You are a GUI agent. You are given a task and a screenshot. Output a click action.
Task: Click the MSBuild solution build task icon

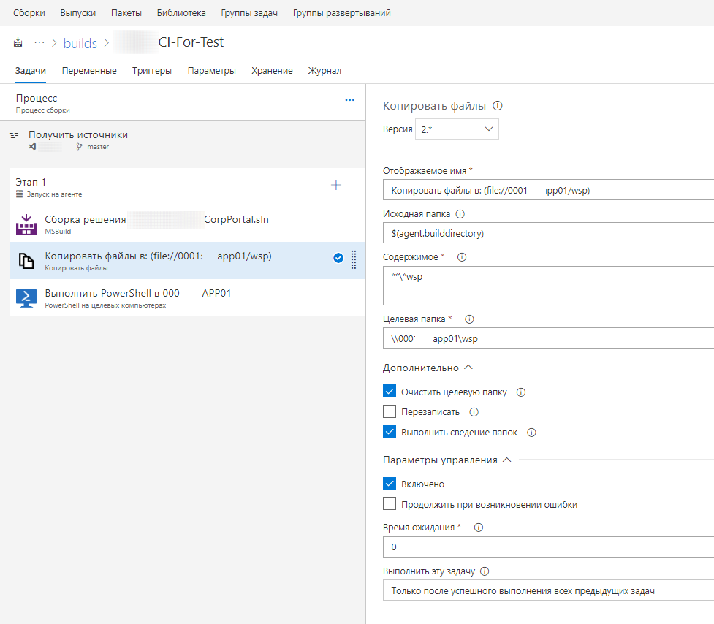(x=26, y=224)
